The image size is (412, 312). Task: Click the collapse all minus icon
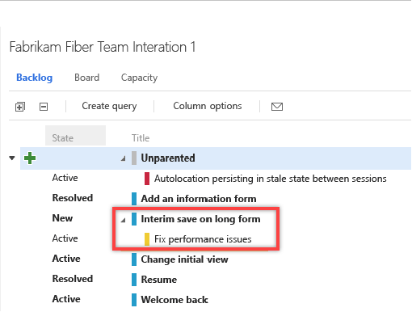(x=44, y=107)
